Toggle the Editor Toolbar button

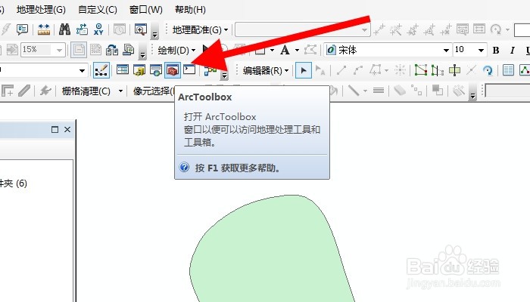(x=101, y=70)
